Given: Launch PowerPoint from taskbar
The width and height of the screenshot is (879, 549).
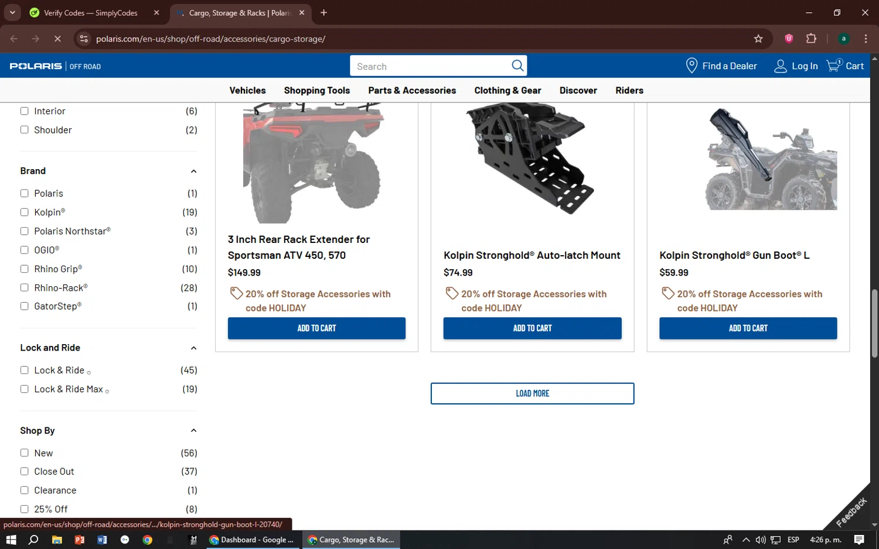Looking at the screenshot, I should [x=80, y=540].
